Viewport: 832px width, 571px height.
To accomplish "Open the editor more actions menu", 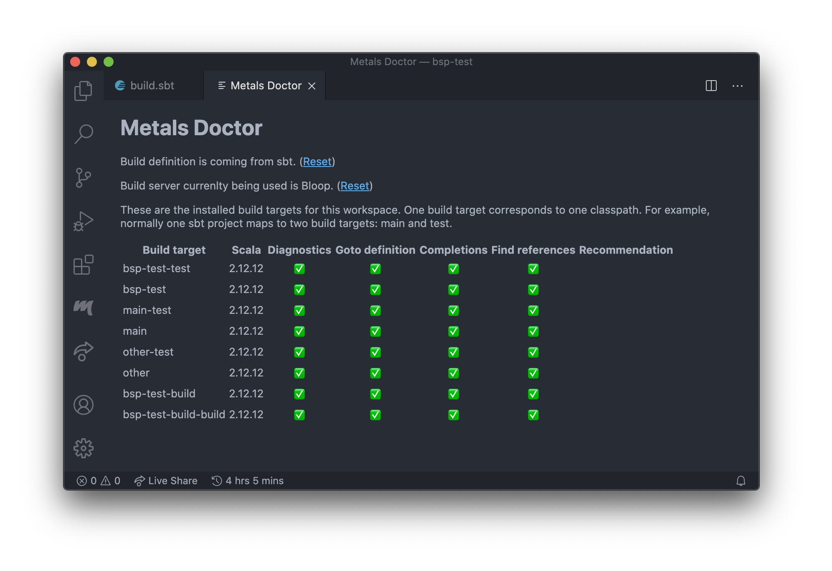I will [738, 86].
